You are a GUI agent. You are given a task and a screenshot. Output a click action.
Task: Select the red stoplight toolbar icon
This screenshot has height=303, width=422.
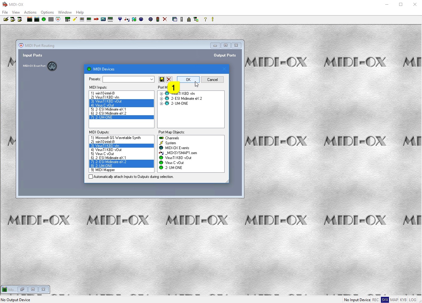coord(158,19)
